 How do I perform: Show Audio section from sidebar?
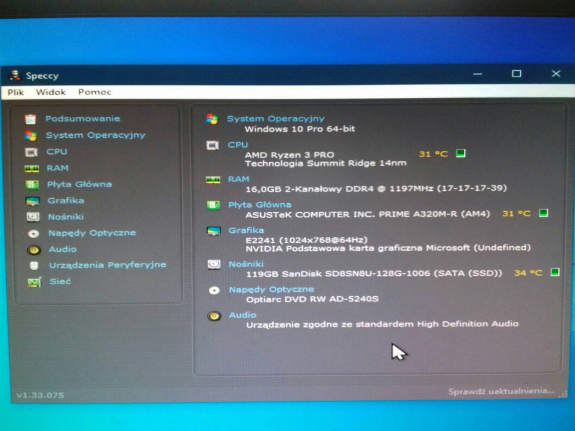pos(63,249)
